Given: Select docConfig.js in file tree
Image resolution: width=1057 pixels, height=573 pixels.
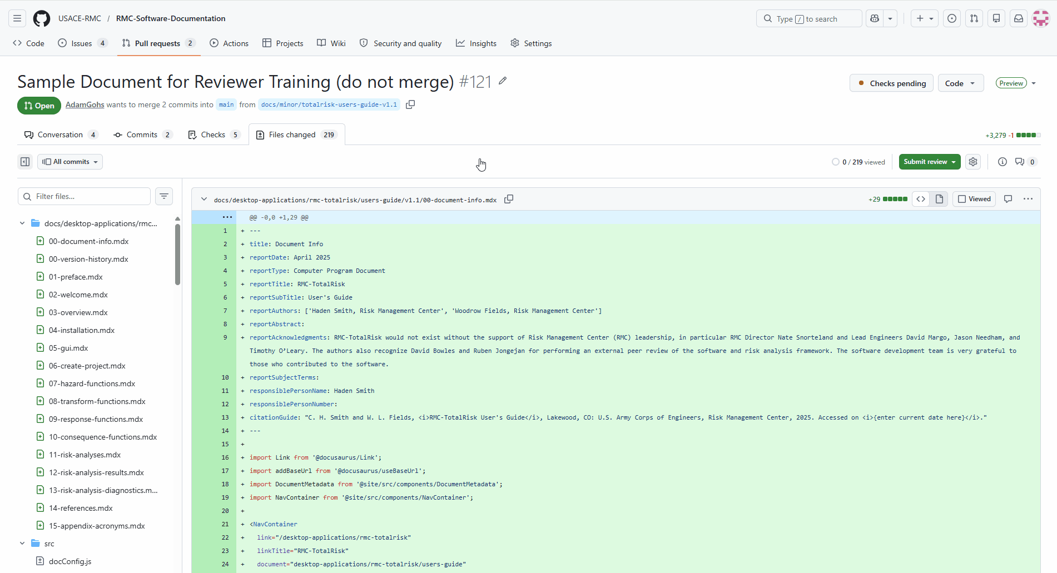Looking at the screenshot, I should (70, 561).
